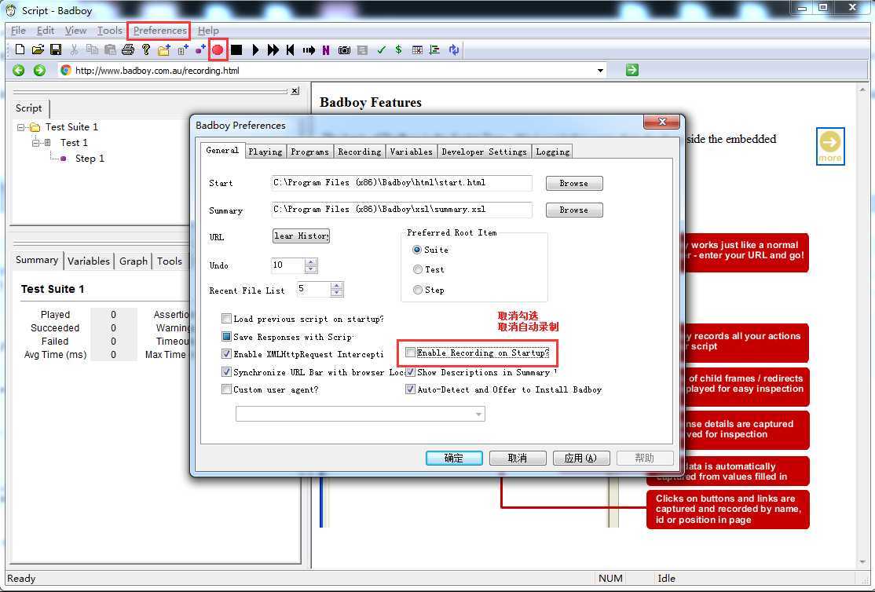Switch to the Playing preferences tab
Viewport: 875px width, 592px height.
(x=265, y=152)
